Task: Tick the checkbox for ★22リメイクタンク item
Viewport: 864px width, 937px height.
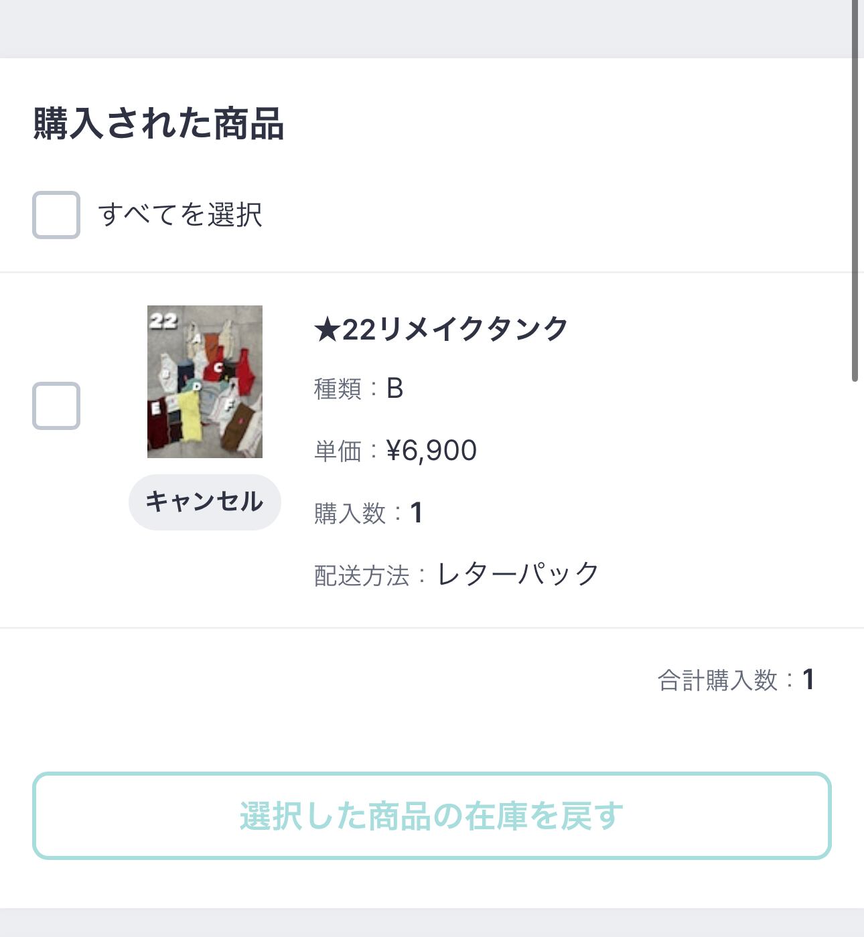Action: coord(56,406)
